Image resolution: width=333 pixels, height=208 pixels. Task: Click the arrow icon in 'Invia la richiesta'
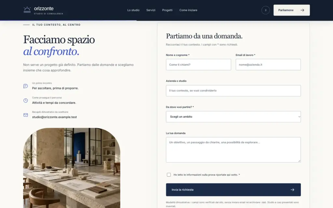click(x=292, y=190)
